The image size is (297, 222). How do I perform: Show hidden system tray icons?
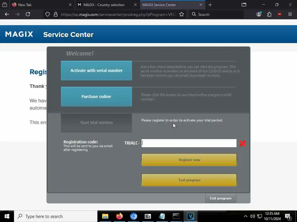click(x=245, y=216)
